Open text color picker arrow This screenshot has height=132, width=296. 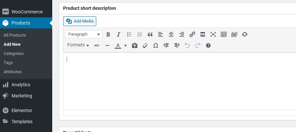tap(125, 45)
